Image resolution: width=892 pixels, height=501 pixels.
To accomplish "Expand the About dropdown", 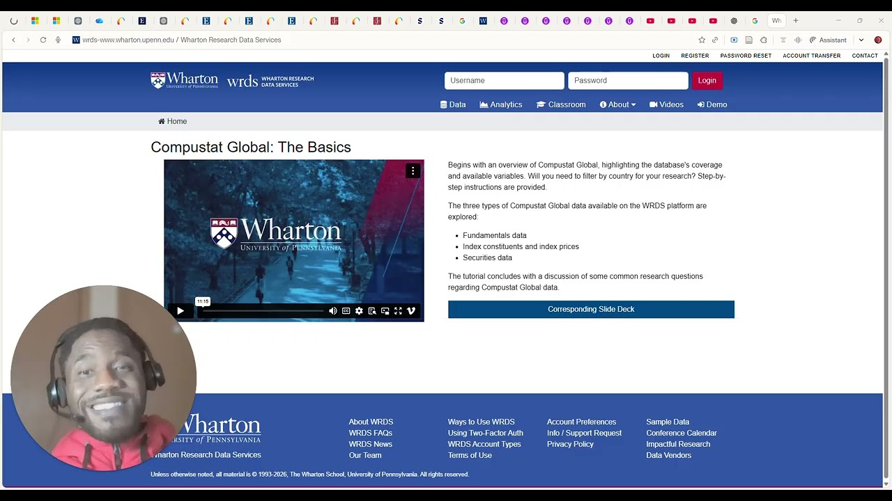I will 617,104.
